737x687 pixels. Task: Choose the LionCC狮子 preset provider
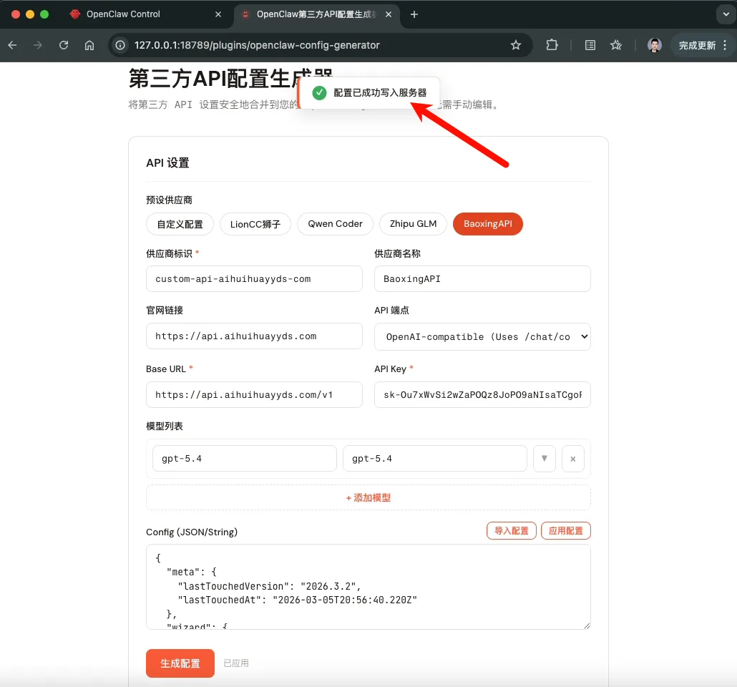pos(255,224)
